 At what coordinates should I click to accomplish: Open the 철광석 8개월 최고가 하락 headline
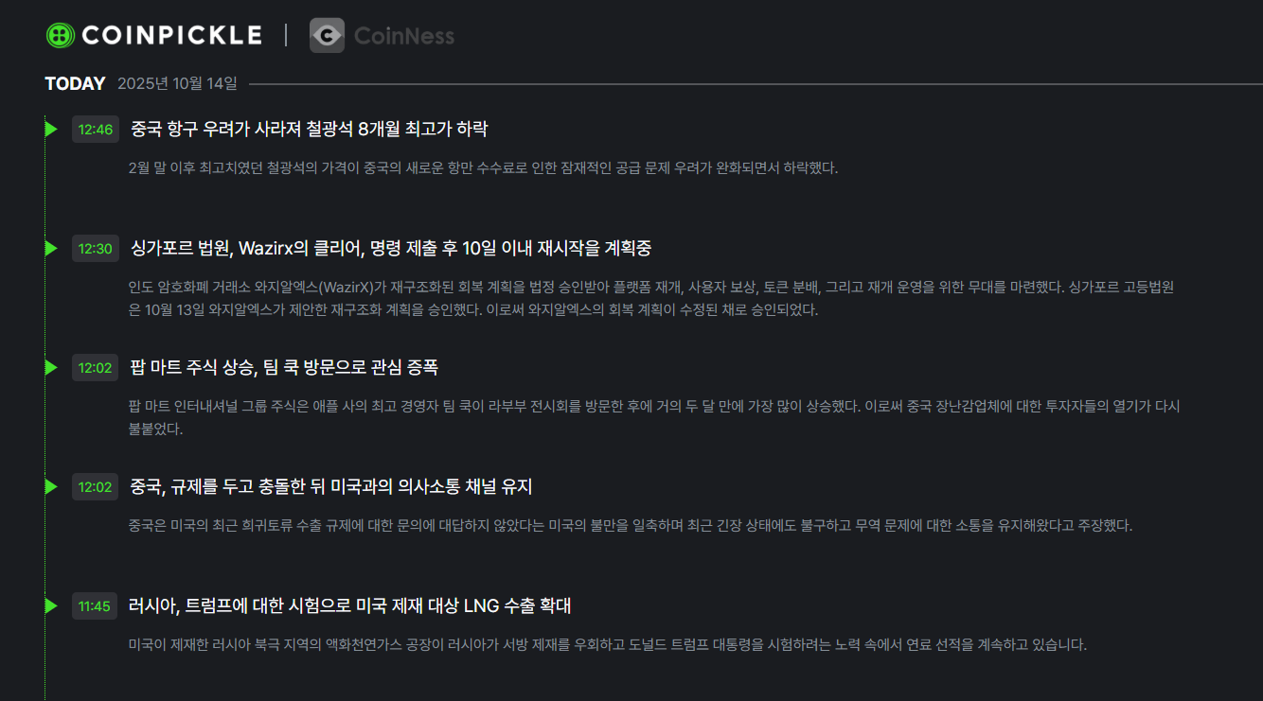pos(309,129)
